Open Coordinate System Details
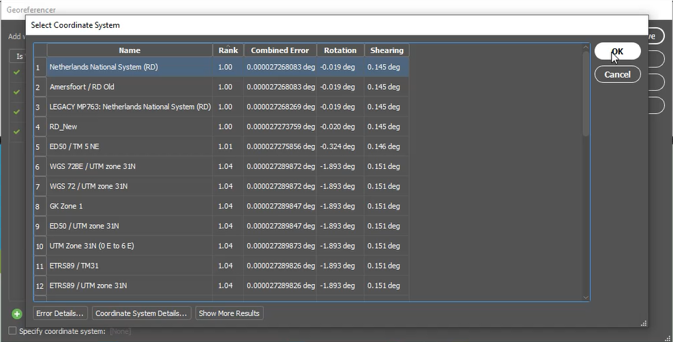 tap(141, 313)
